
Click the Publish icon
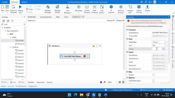[147, 7]
